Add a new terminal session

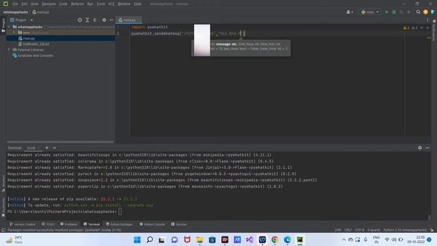(x=47, y=148)
